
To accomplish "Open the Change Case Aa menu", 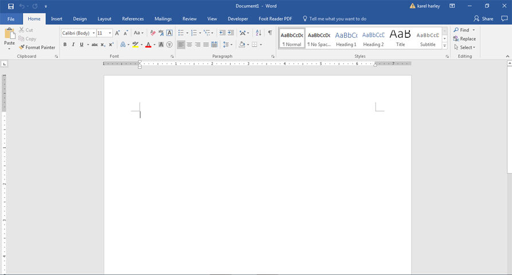I will [138, 33].
